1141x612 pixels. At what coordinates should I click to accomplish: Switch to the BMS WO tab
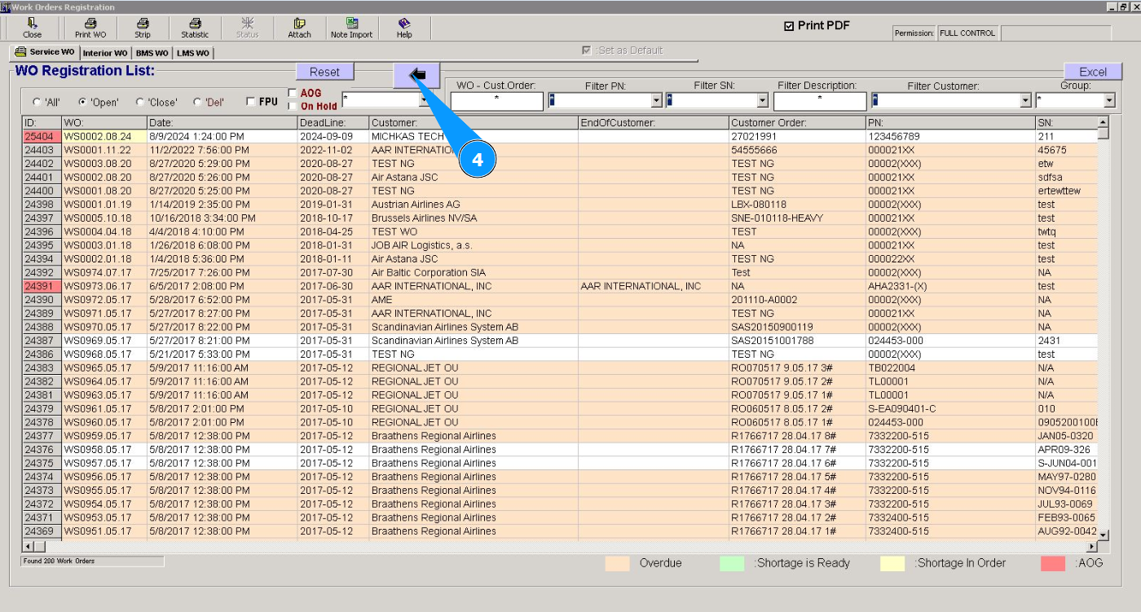point(152,53)
